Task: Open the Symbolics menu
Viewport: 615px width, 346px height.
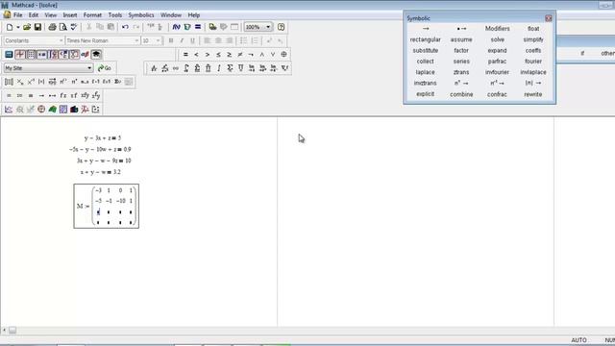Action: (x=141, y=15)
